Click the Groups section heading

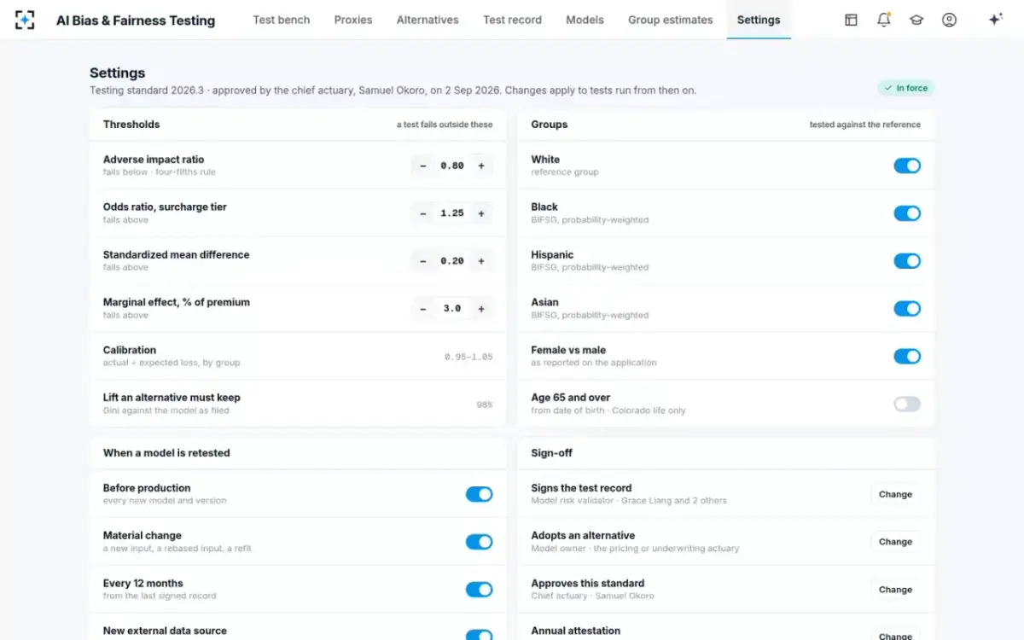(550, 125)
